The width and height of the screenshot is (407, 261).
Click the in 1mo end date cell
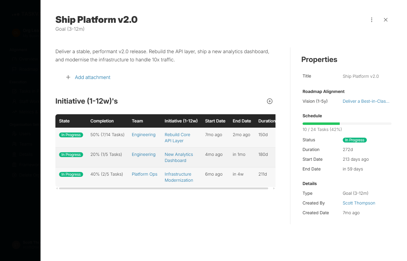point(239,154)
